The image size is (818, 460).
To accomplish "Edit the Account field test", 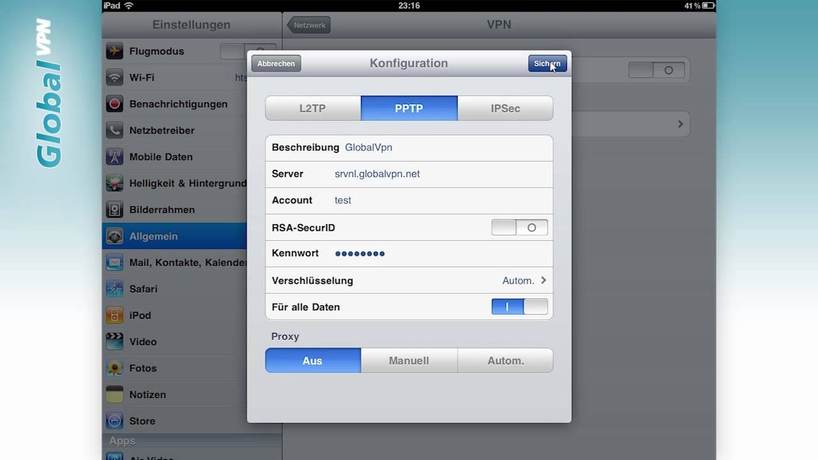I will pos(409,200).
